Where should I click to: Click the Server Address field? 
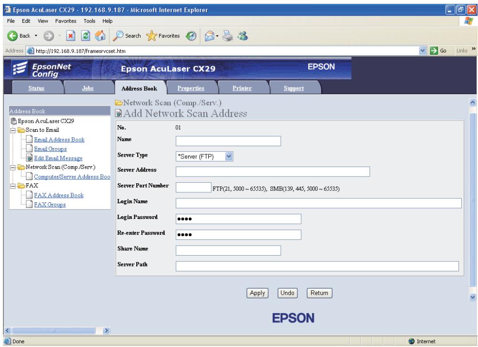[x=273, y=172]
